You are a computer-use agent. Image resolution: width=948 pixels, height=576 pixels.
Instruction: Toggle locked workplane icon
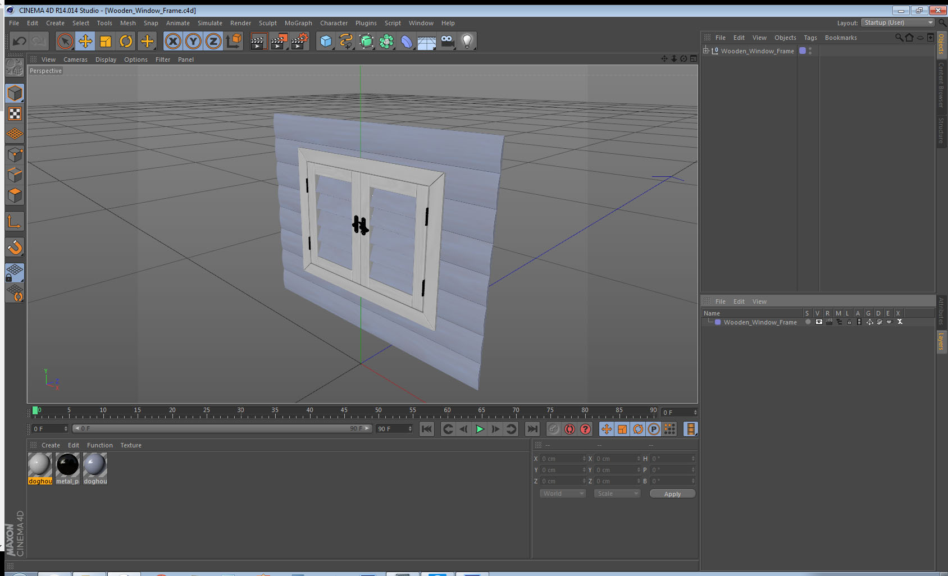15,273
